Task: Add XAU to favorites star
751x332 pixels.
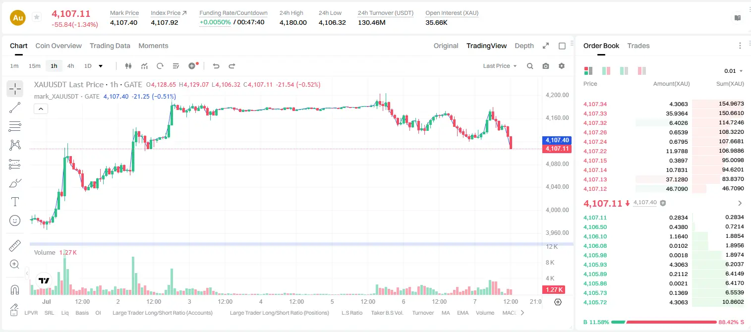Action: tap(36, 17)
